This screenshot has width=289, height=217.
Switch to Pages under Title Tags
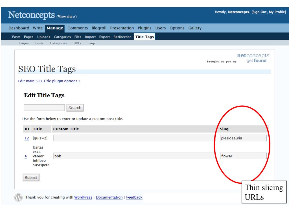pyautogui.click(x=24, y=43)
